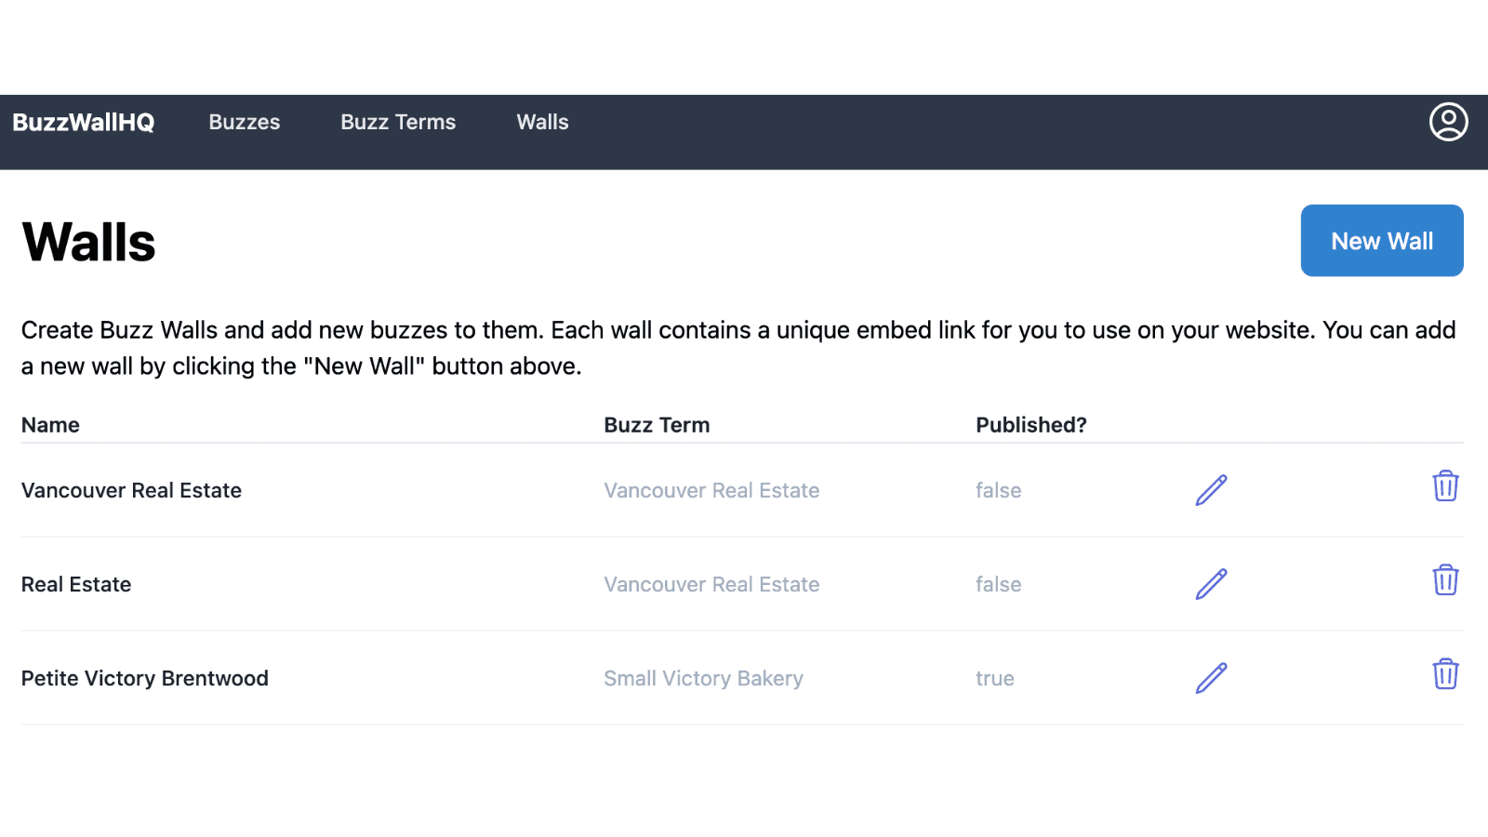Edit the Real Estate wall with pencil

[1211, 584]
